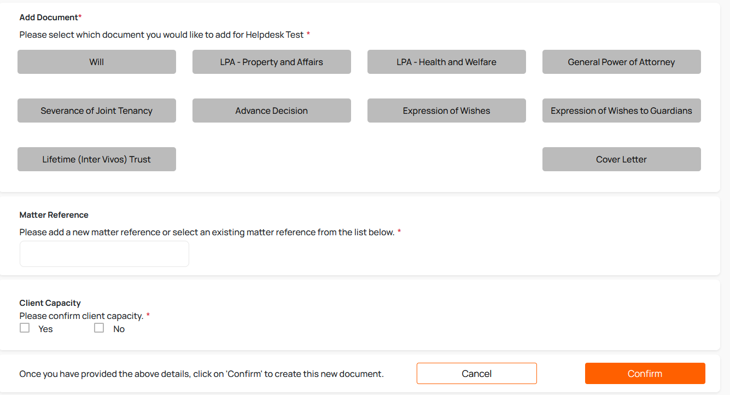Select LPA - Health and Welfare

click(447, 62)
